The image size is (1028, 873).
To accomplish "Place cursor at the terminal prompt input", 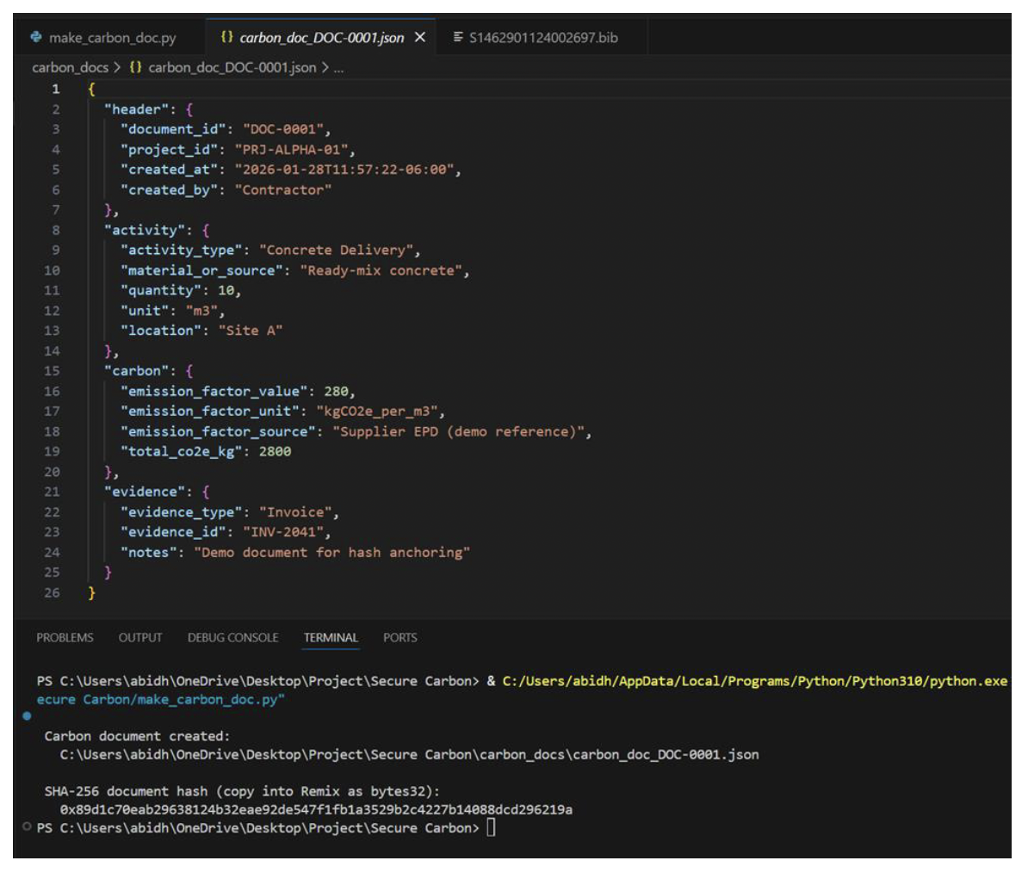I will point(491,827).
